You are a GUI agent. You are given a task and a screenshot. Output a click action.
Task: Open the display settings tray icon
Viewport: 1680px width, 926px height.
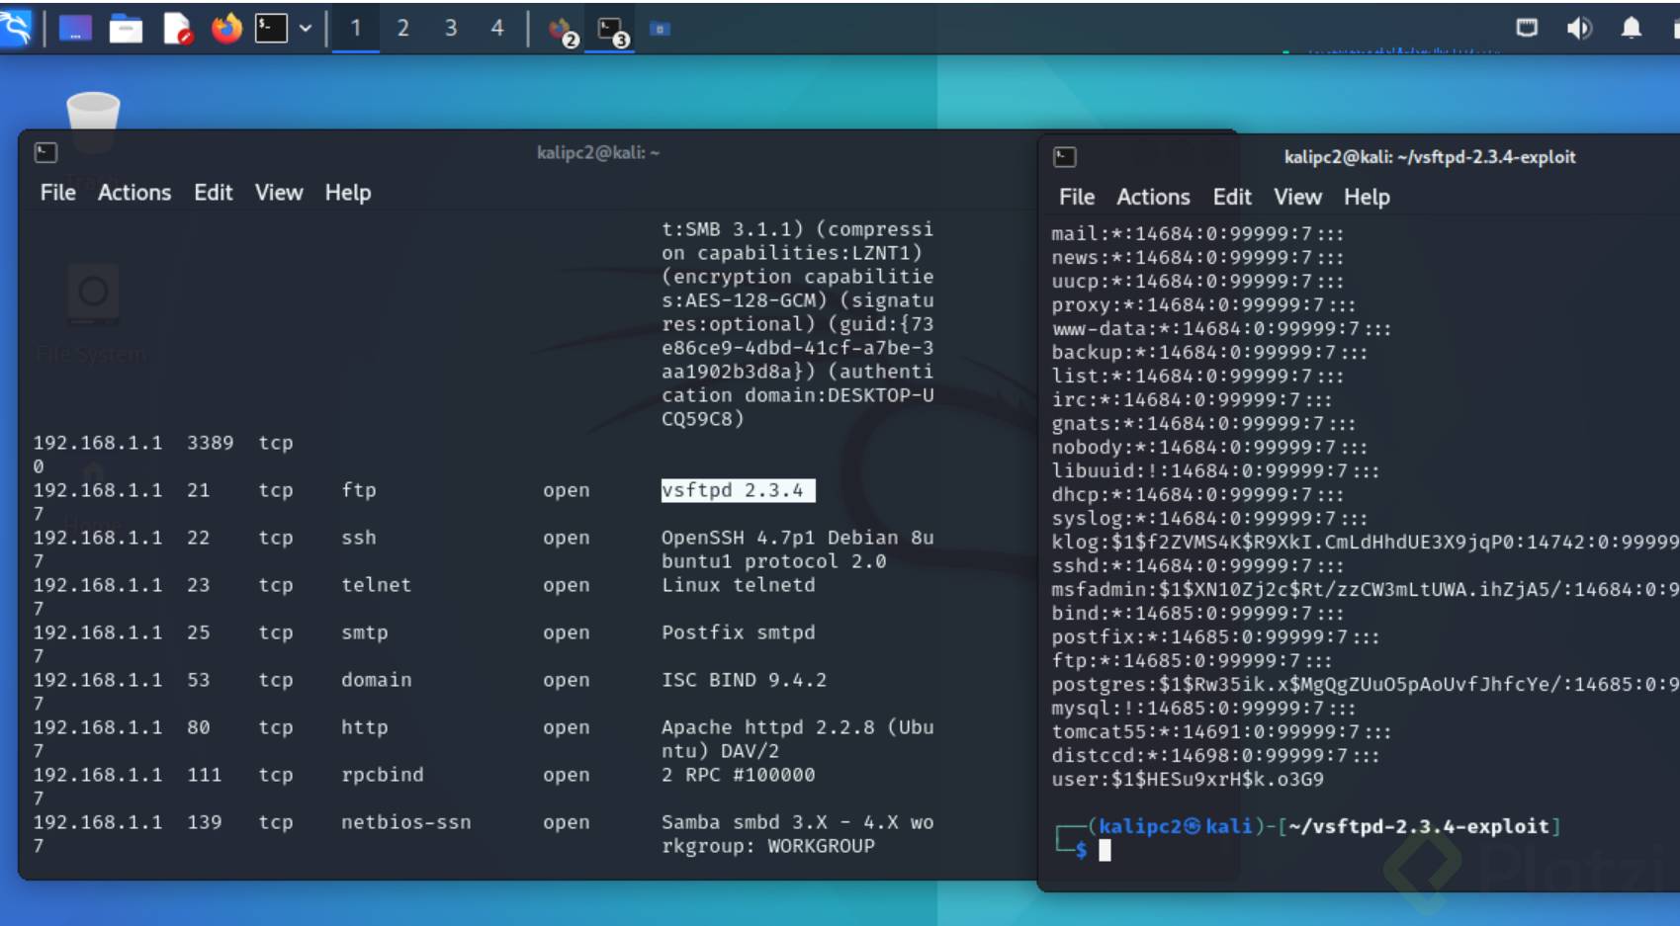pos(1527,28)
